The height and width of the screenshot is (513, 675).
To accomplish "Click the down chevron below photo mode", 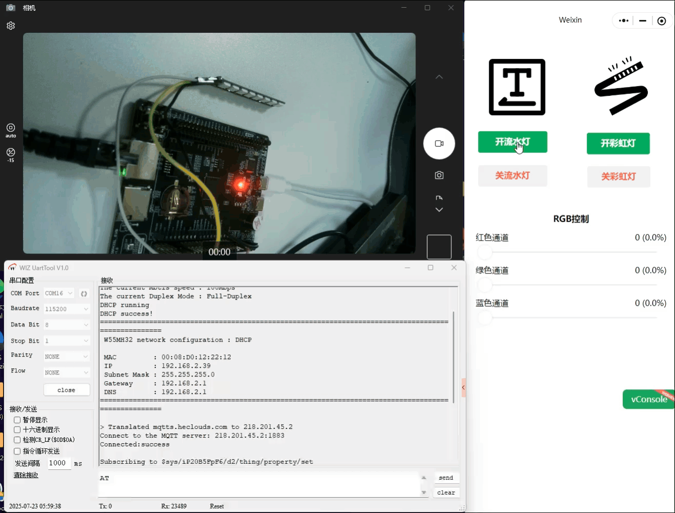I will click(439, 210).
